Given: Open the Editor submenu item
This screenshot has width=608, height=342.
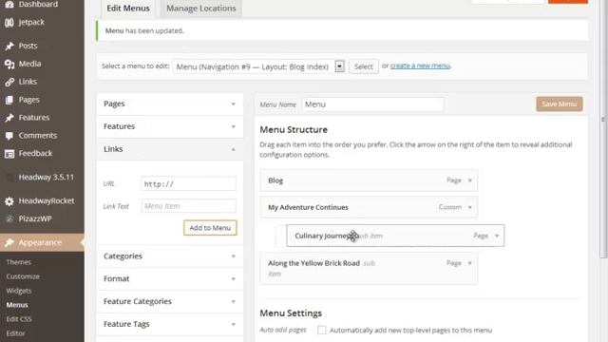Looking at the screenshot, I should click(x=15, y=333).
